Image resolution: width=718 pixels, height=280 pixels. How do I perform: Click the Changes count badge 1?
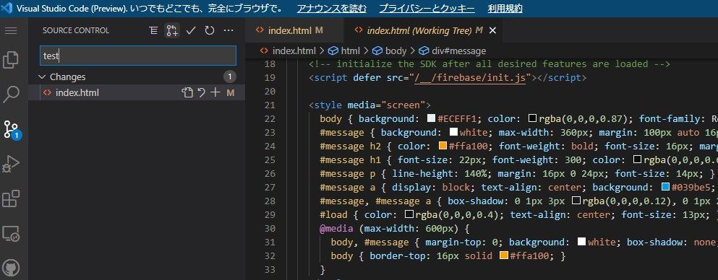pos(230,76)
